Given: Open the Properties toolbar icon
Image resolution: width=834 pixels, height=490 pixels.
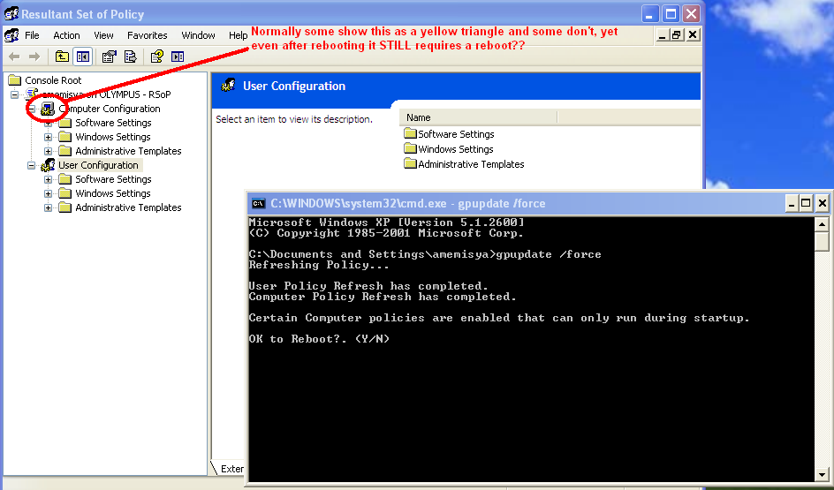Looking at the screenshot, I should coord(109,57).
